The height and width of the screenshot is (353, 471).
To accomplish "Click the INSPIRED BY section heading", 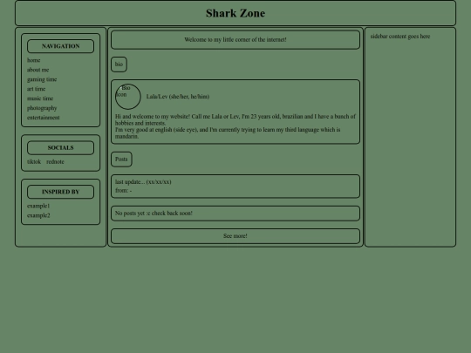I will pyautogui.click(x=61, y=192).
